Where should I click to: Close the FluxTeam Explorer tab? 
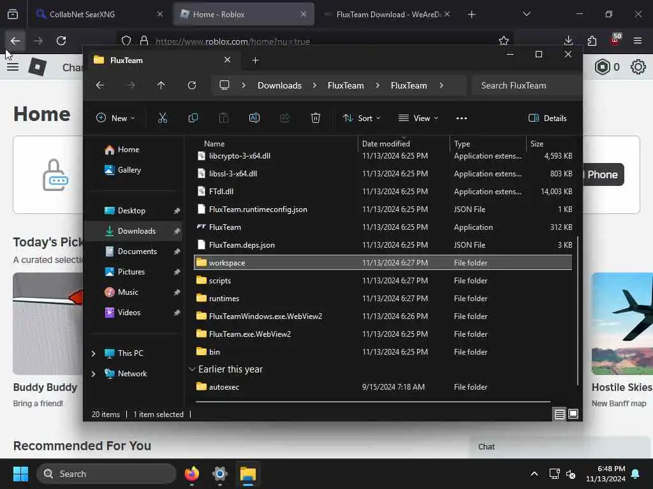(x=228, y=60)
